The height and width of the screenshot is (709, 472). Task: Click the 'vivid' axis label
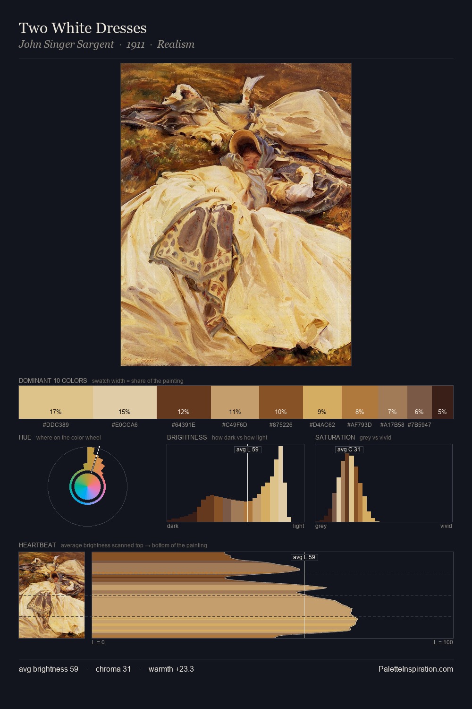(x=446, y=526)
